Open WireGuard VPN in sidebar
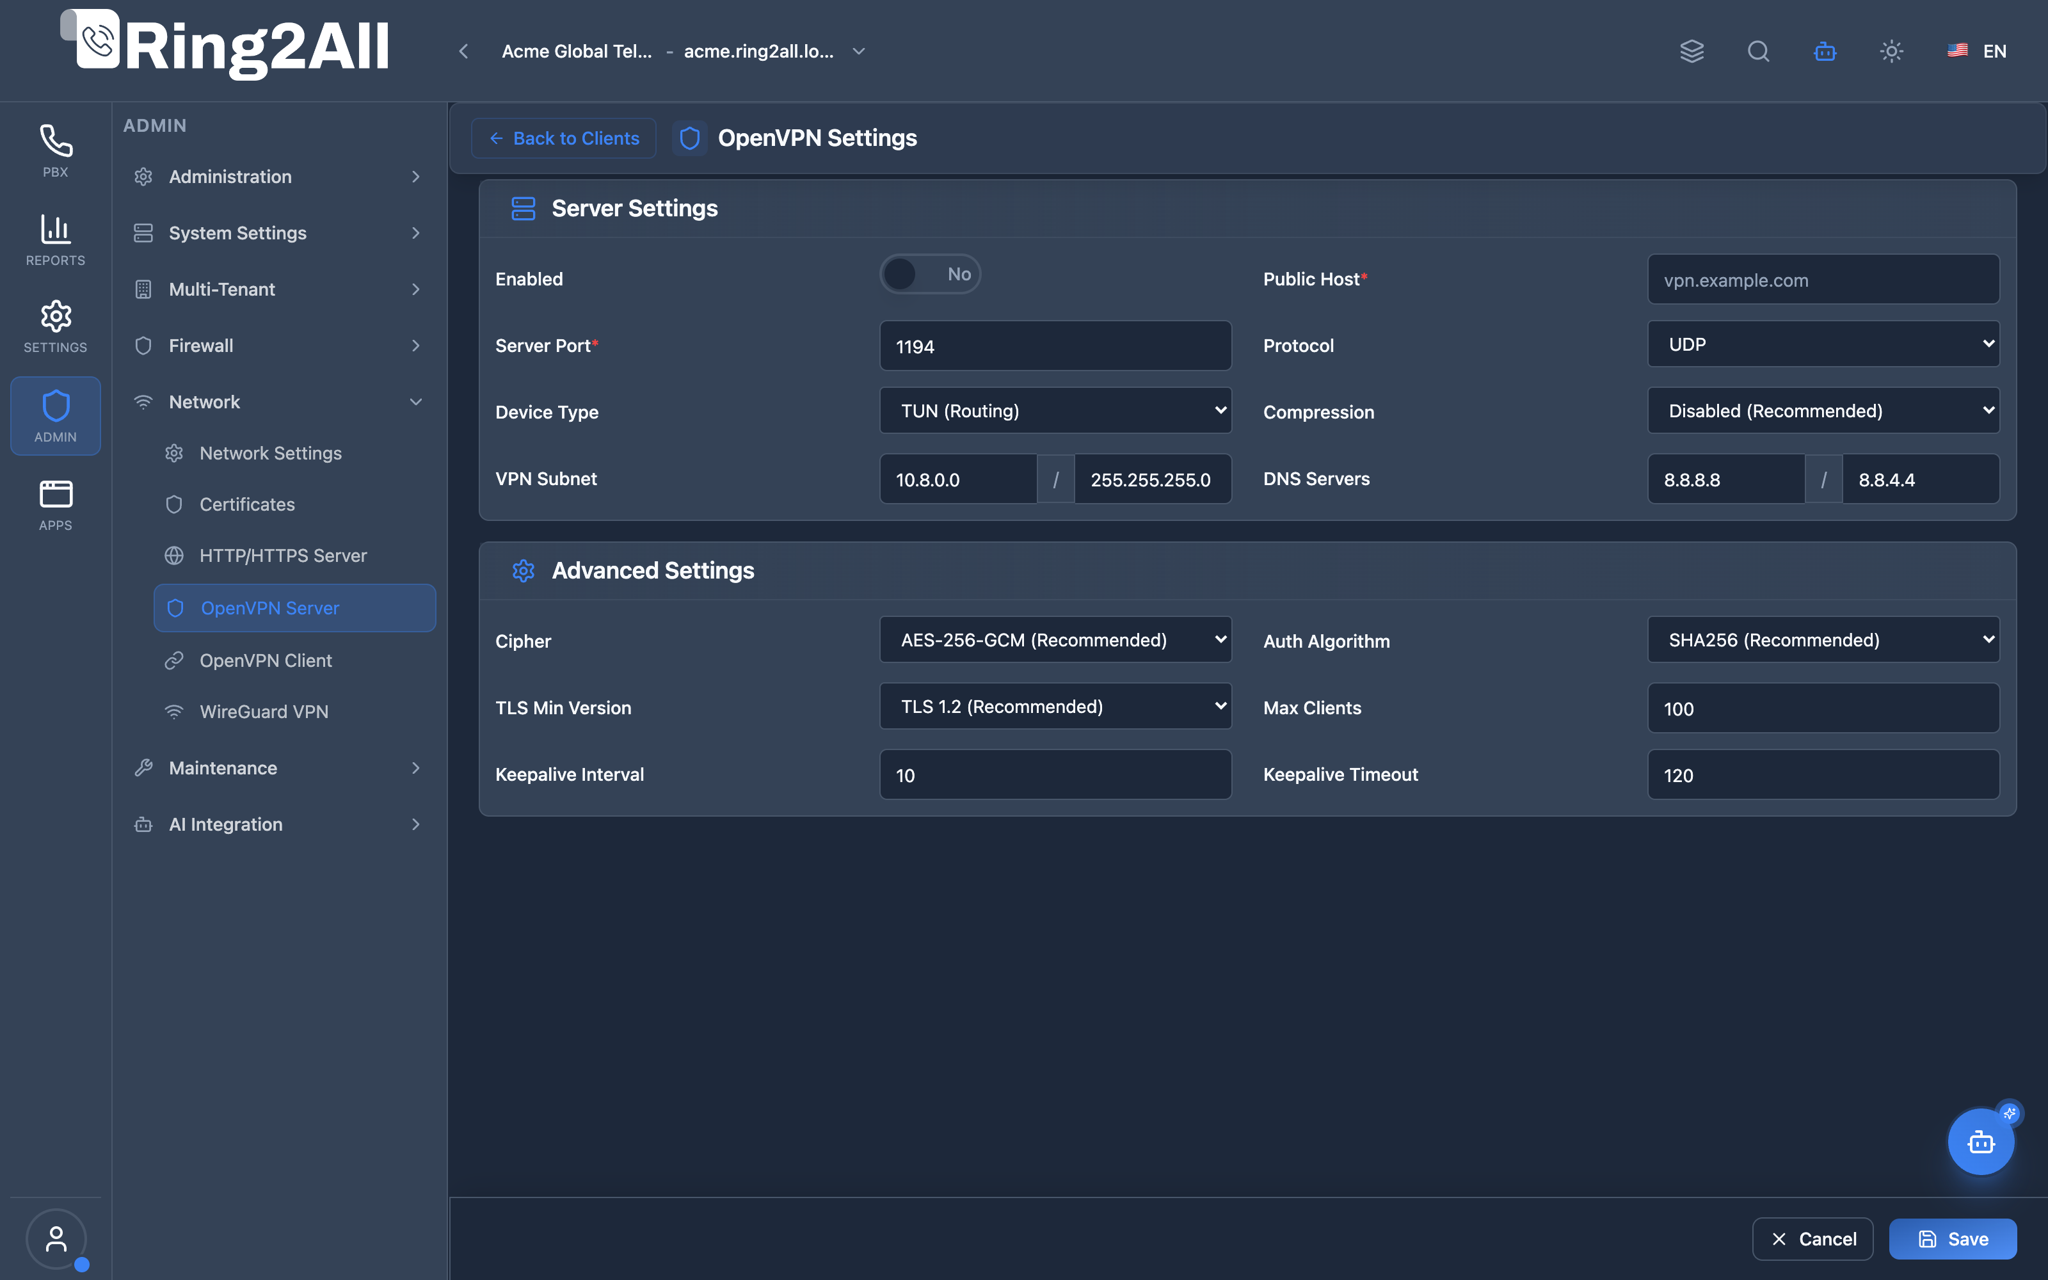This screenshot has height=1280, width=2048. click(x=294, y=712)
